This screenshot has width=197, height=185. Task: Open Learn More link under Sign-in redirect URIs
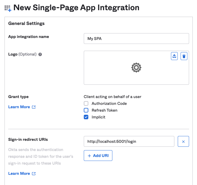pos(19,173)
